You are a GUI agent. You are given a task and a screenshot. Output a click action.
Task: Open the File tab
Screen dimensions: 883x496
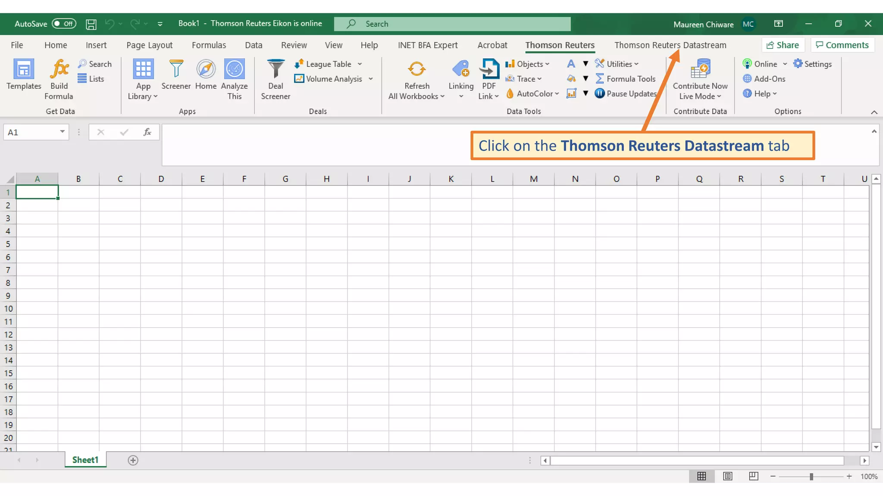click(x=17, y=45)
